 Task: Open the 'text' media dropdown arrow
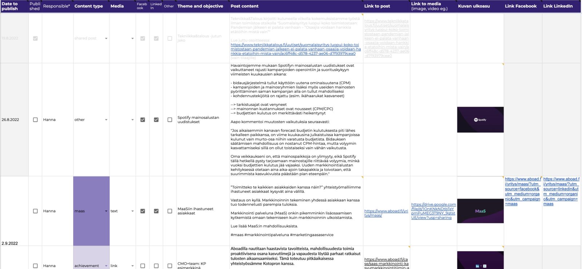[x=132, y=211]
